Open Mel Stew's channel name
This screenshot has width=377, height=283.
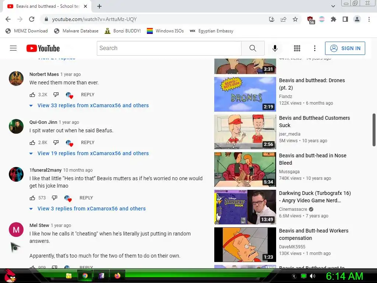pos(39,225)
